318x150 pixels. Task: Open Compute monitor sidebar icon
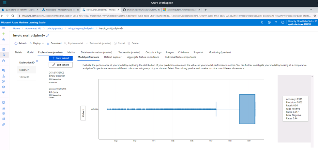4,102
